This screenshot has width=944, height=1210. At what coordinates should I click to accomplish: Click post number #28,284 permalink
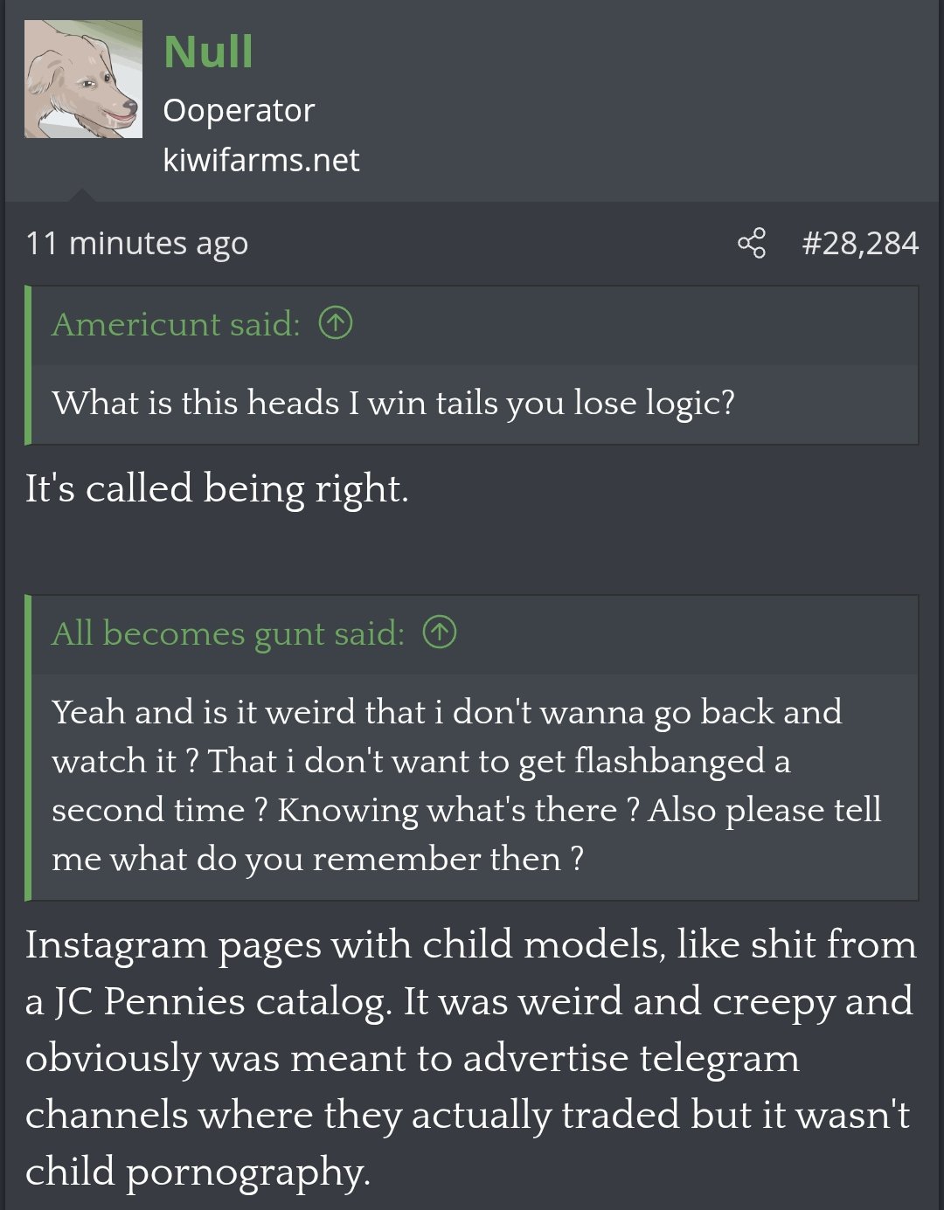point(860,243)
